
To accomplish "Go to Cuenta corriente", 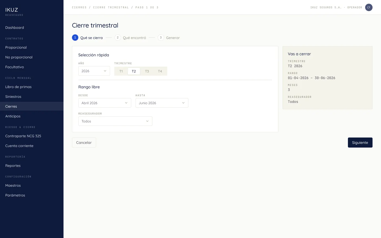I will click(x=32, y=146).
